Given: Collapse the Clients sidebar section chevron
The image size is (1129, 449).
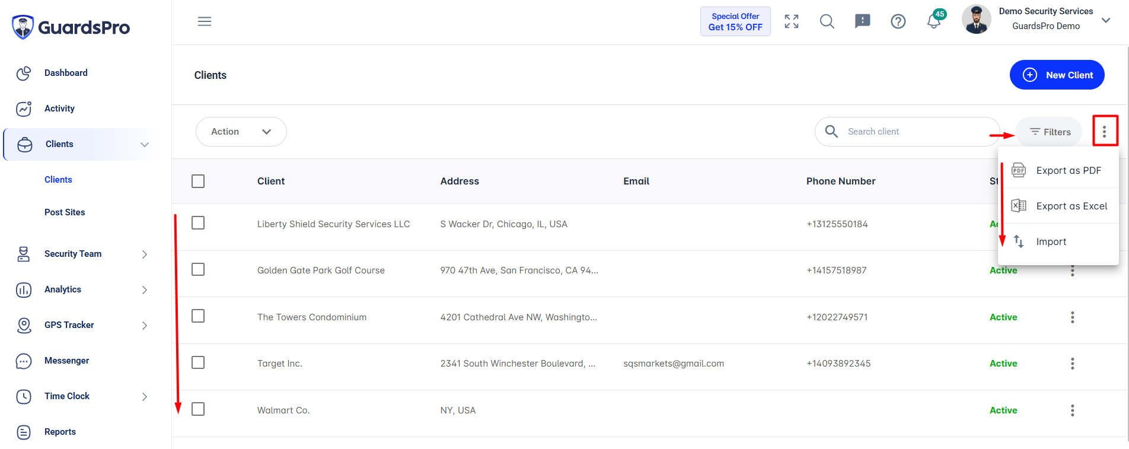Looking at the screenshot, I should 145,145.
